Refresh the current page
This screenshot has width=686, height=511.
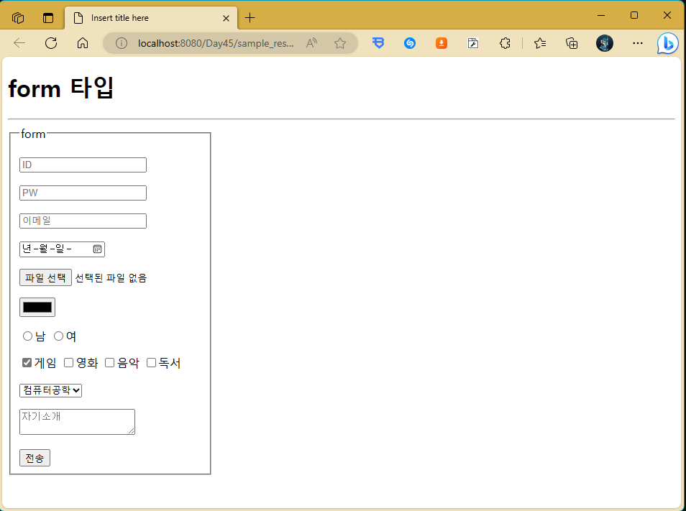pyautogui.click(x=51, y=43)
